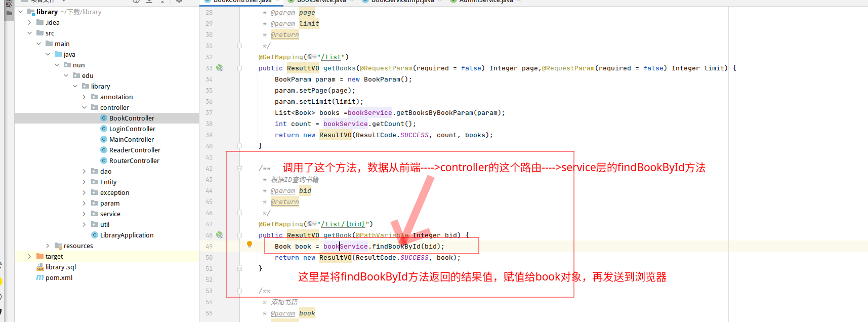Viewport: 868px width, 322px height.
Task: Collapse the src folder
Action: coord(29,33)
